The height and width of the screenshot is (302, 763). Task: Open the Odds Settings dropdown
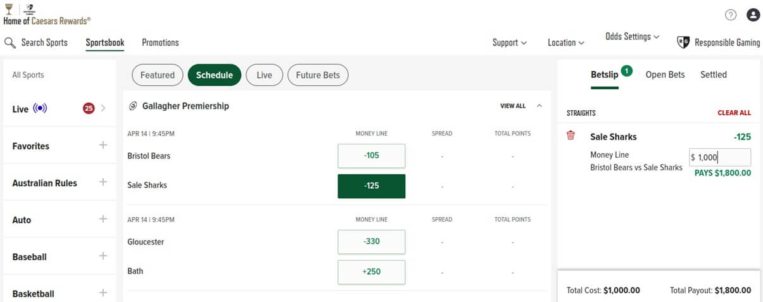tap(633, 37)
